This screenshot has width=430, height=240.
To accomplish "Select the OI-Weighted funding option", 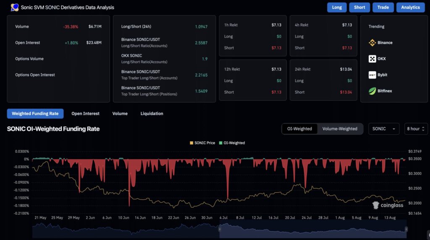I will pyautogui.click(x=299, y=129).
